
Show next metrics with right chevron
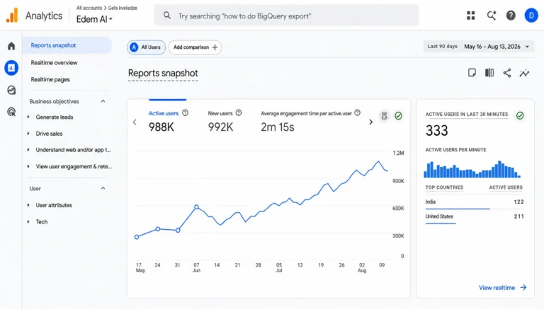(x=370, y=122)
